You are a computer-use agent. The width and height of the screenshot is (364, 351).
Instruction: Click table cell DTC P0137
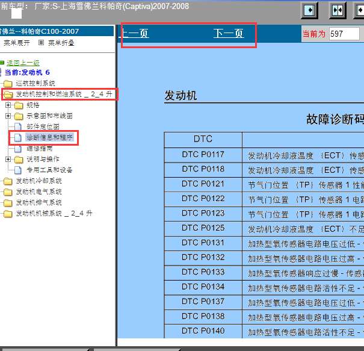coord(203,302)
